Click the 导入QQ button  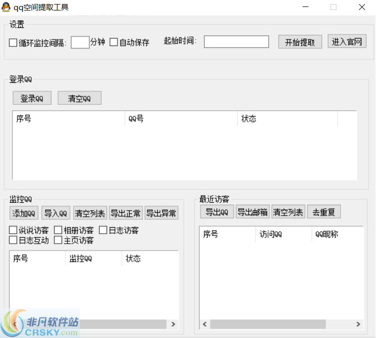click(55, 213)
